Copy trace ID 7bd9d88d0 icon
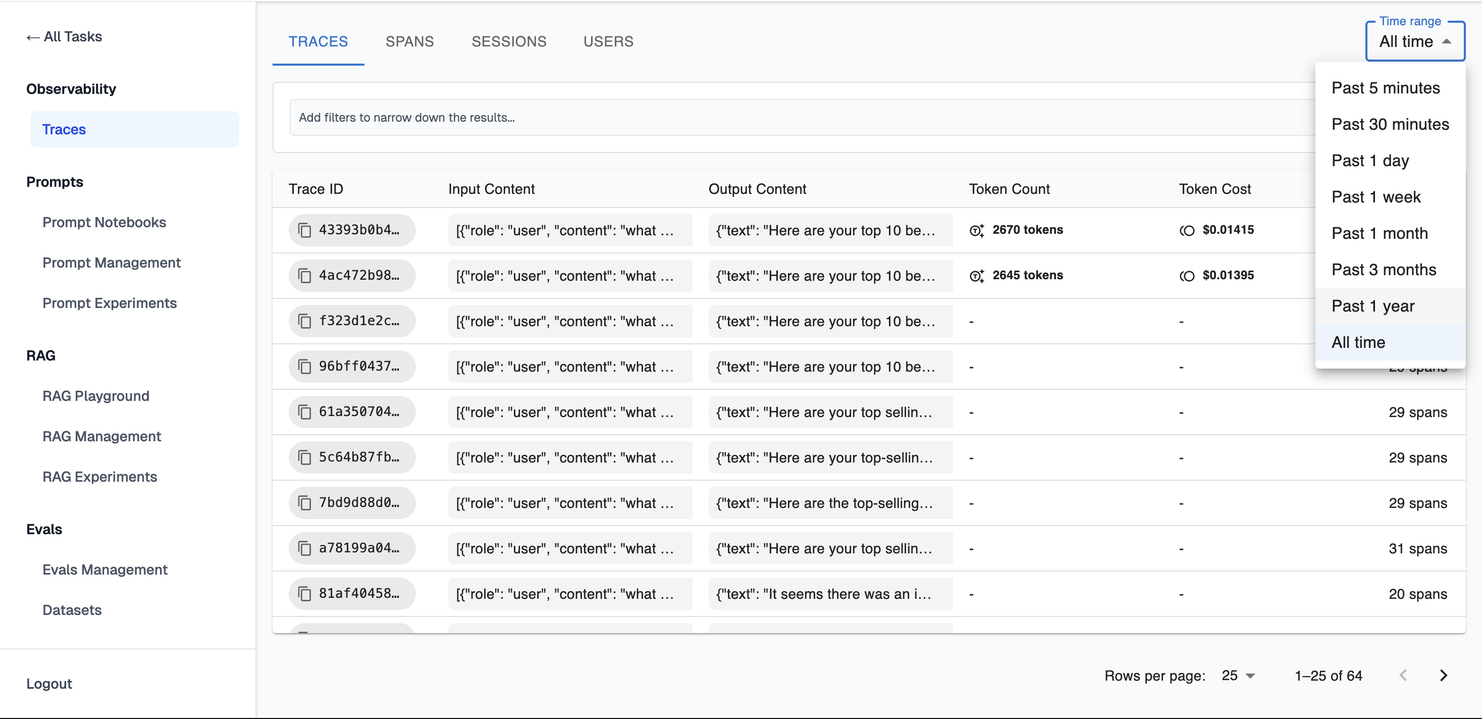 click(x=304, y=503)
